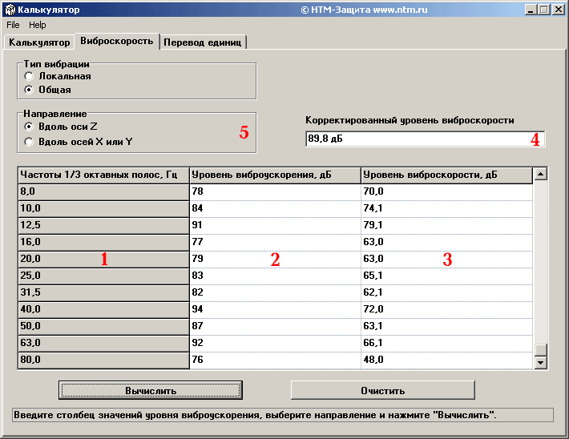This screenshot has height=439, width=569.
Task: Click the Уровень виброскорости column header
Action: 446,175
